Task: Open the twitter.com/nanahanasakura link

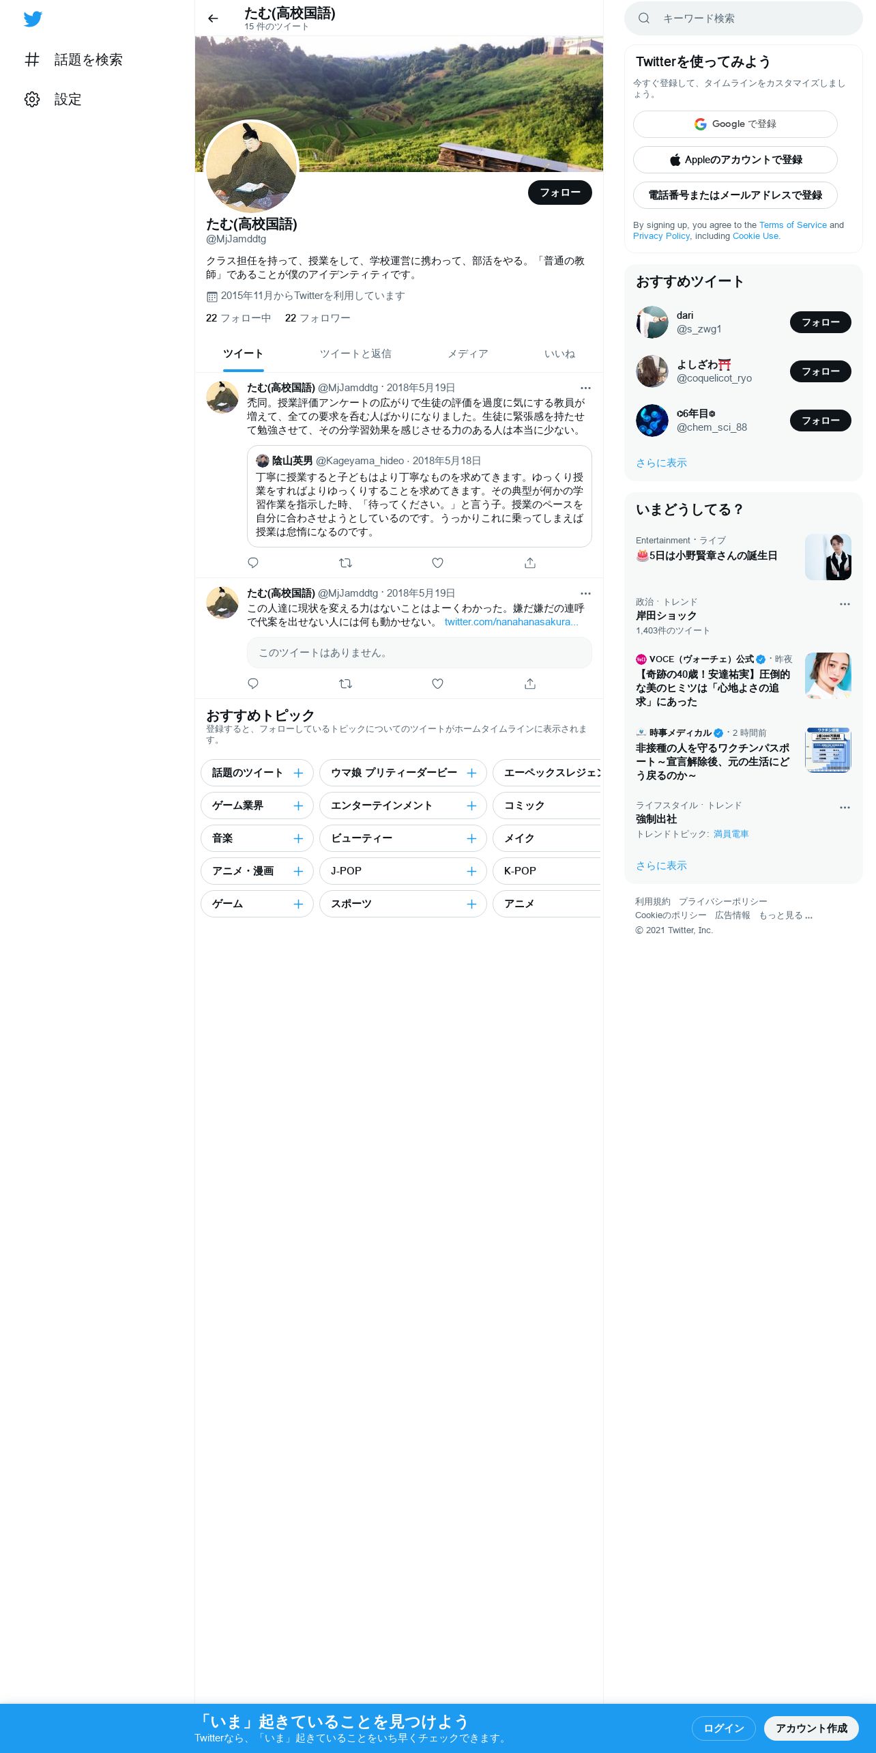Action: point(511,622)
